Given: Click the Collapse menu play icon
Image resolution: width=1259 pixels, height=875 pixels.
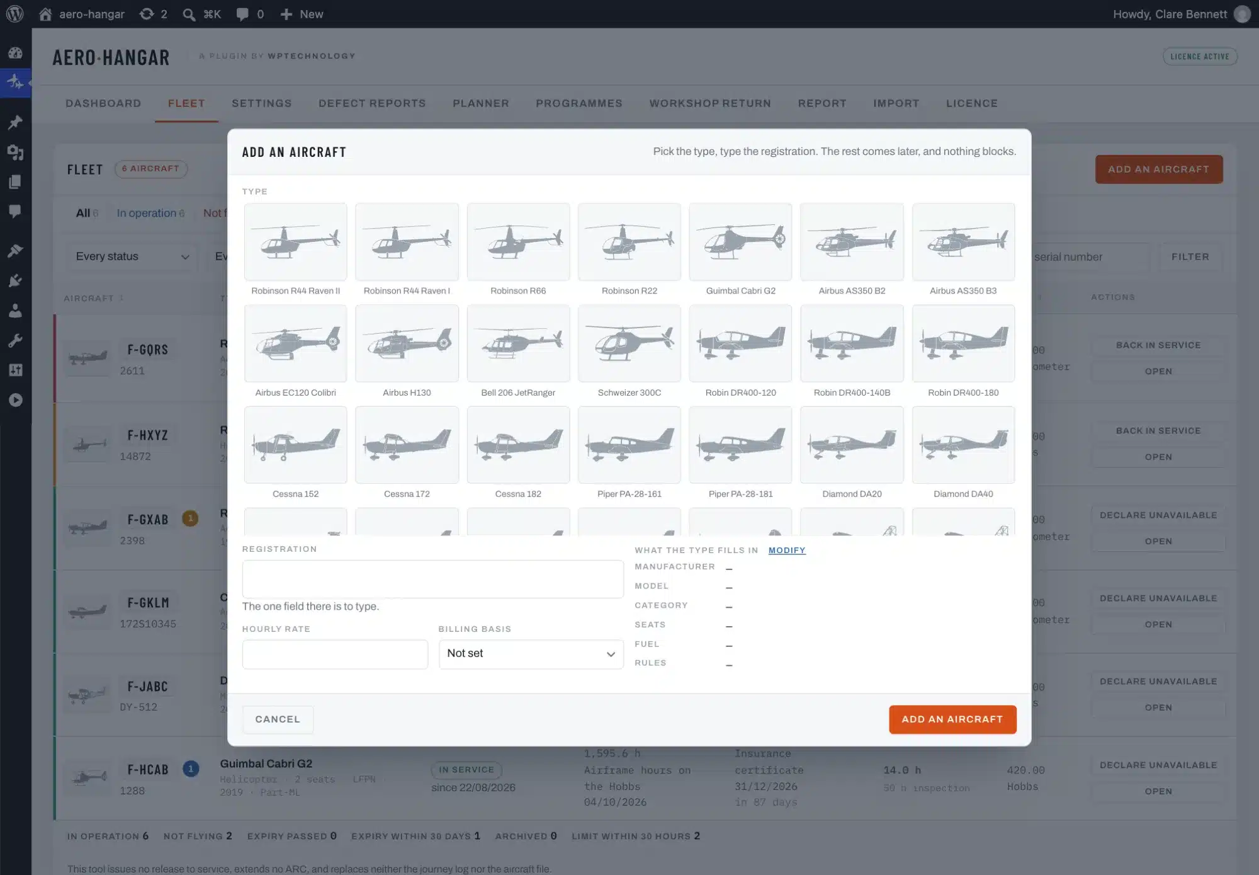Looking at the screenshot, I should [15, 400].
